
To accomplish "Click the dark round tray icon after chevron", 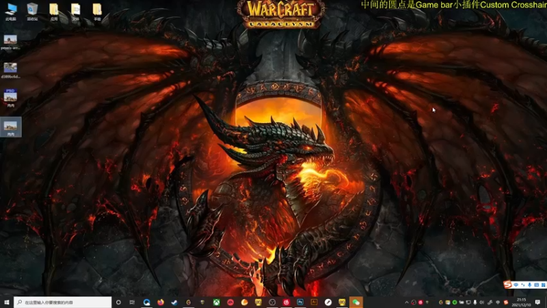I will pyautogui.click(x=414, y=303).
